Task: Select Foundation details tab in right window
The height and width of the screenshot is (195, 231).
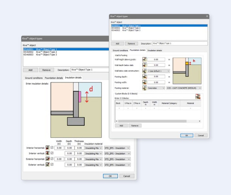Action: coord(137,50)
